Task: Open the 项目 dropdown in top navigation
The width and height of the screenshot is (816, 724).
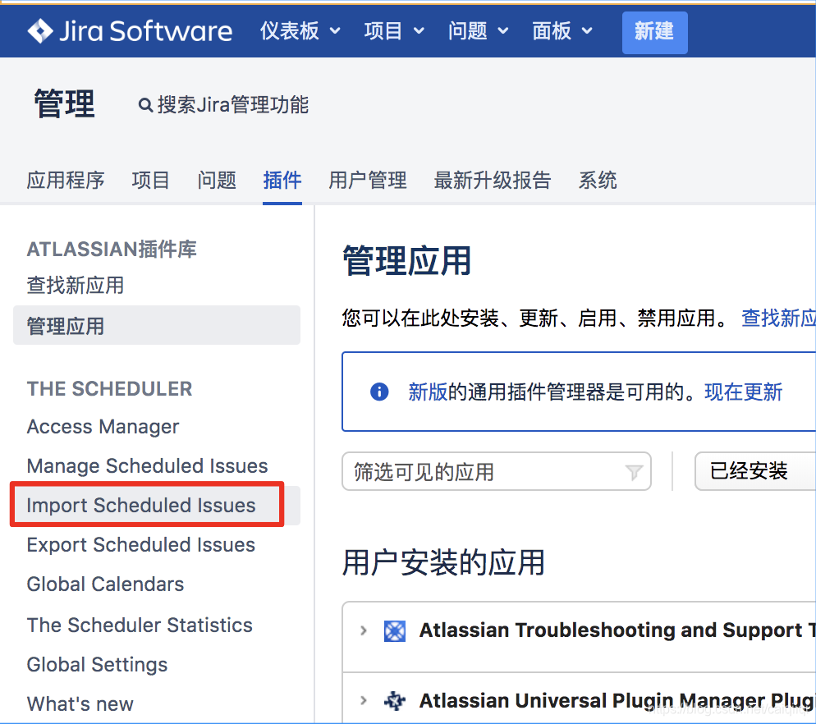Action: tap(394, 31)
